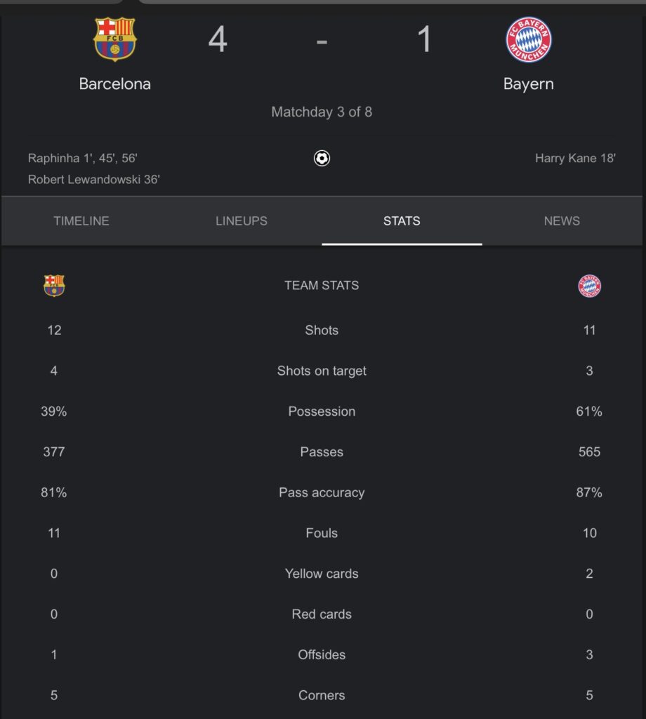Image resolution: width=646 pixels, height=719 pixels.
Task: Select the Stats tab
Action: click(402, 221)
